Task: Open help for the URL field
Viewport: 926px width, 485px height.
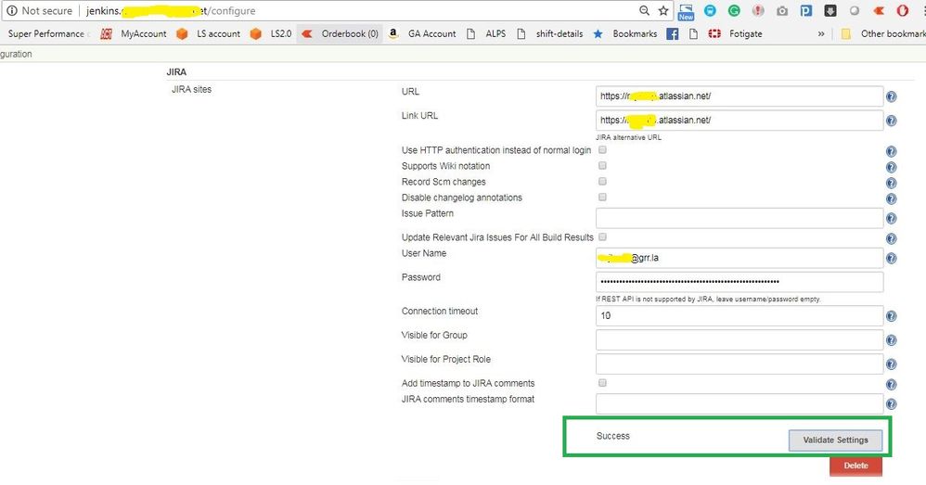Action: pos(891,96)
